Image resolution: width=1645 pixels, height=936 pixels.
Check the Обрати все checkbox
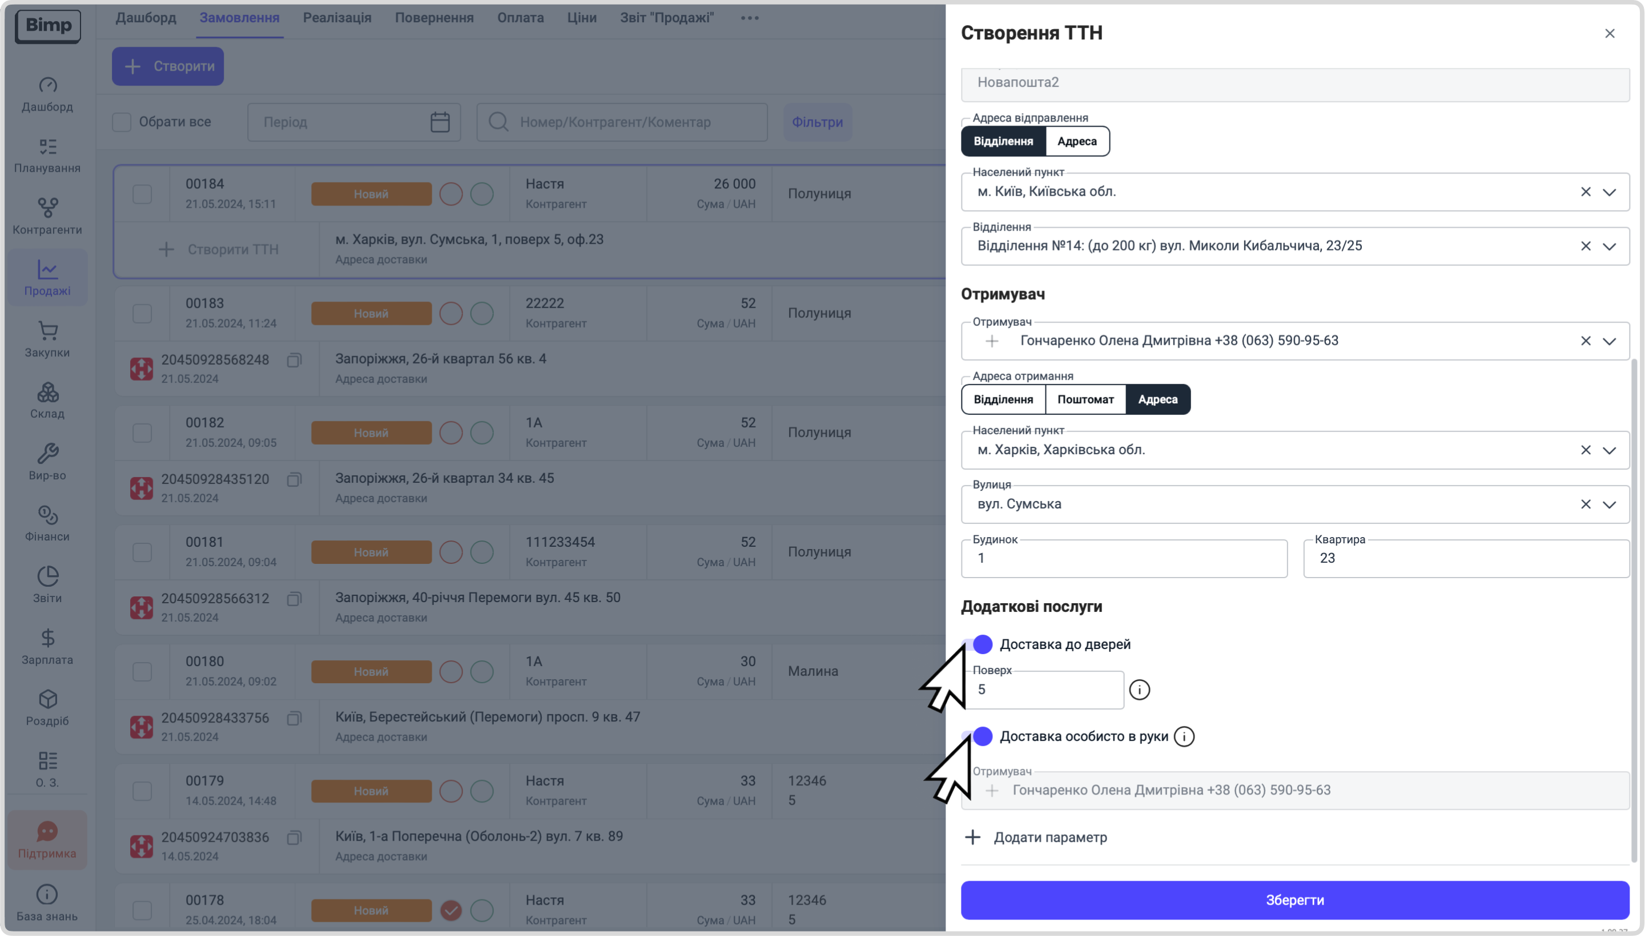[x=122, y=122]
